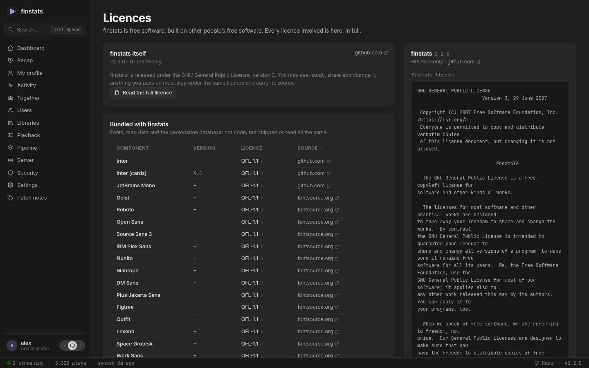Expand the OFL-1.1 chevron in the Lexend row
The image size is (589, 368).
262,332
